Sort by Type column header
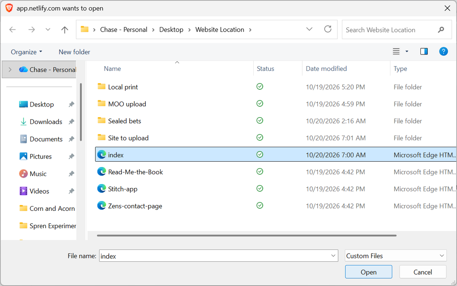 400,69
